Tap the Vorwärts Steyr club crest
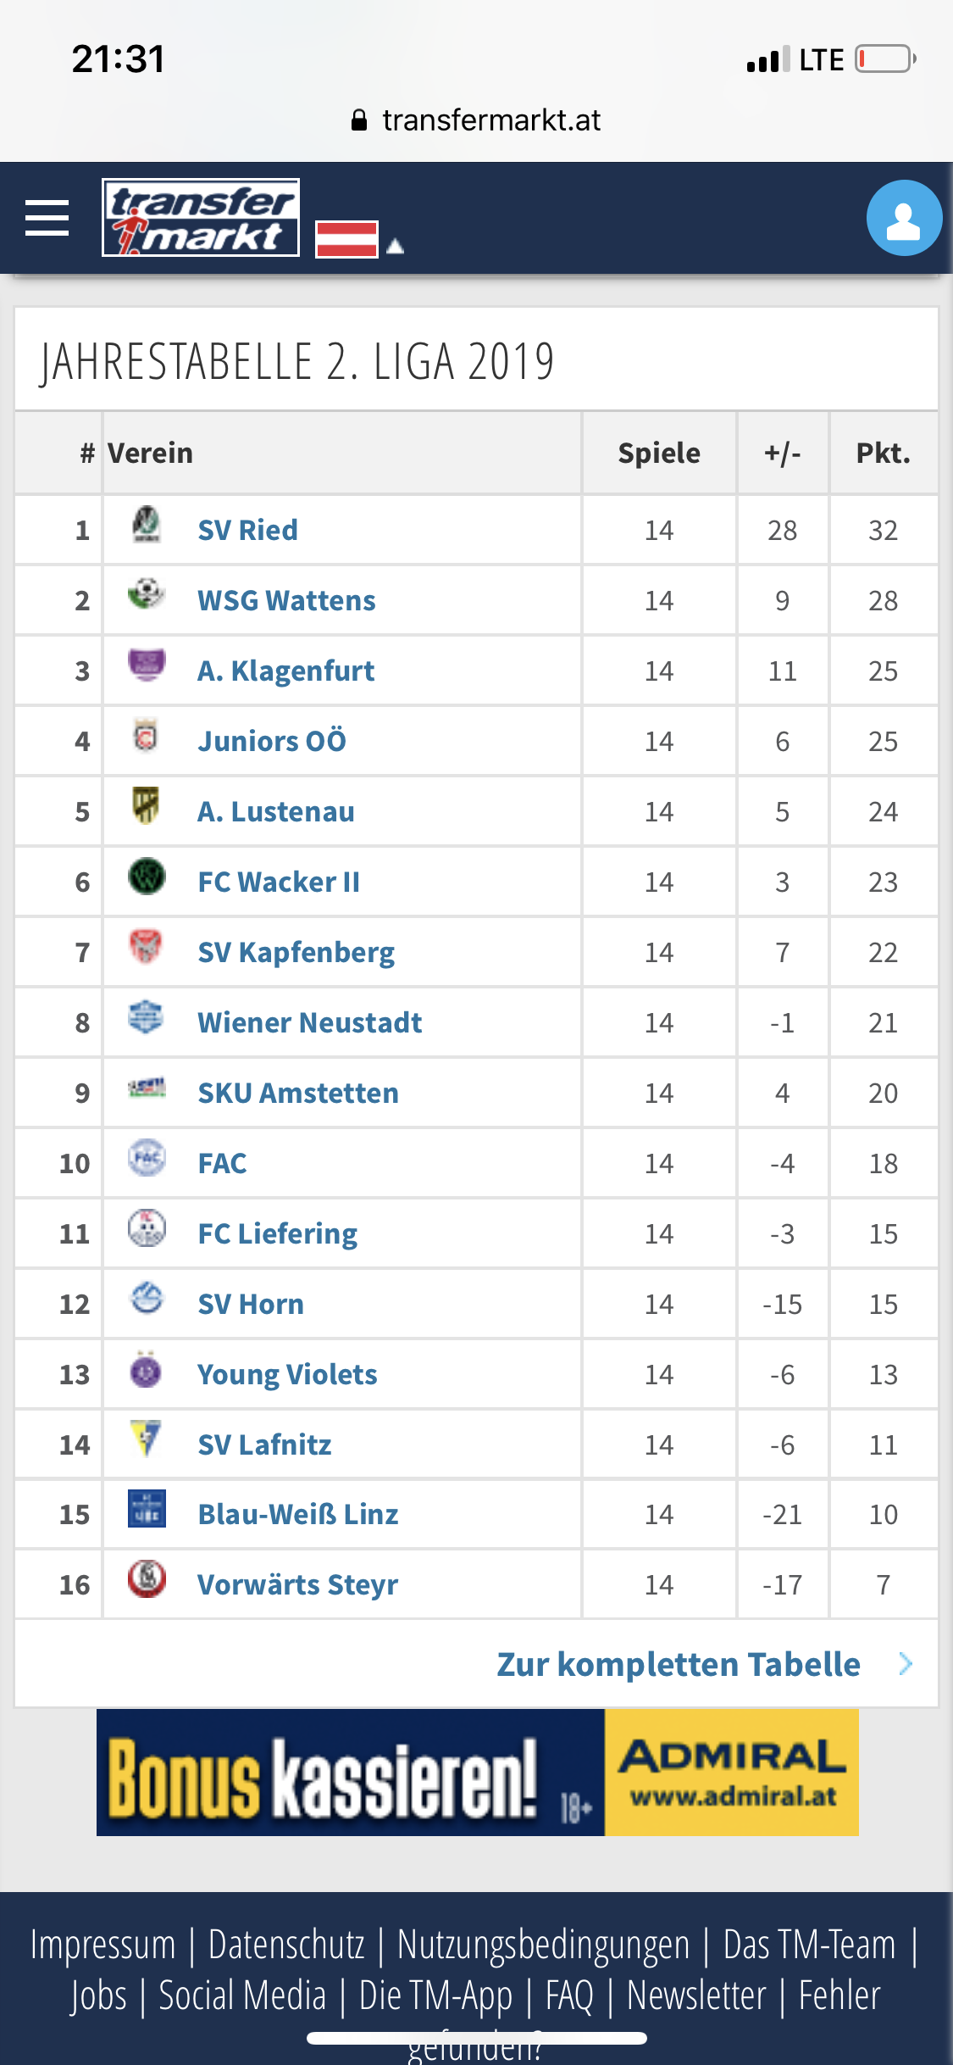This screenshot has height=2065, width=953. 147,1578
